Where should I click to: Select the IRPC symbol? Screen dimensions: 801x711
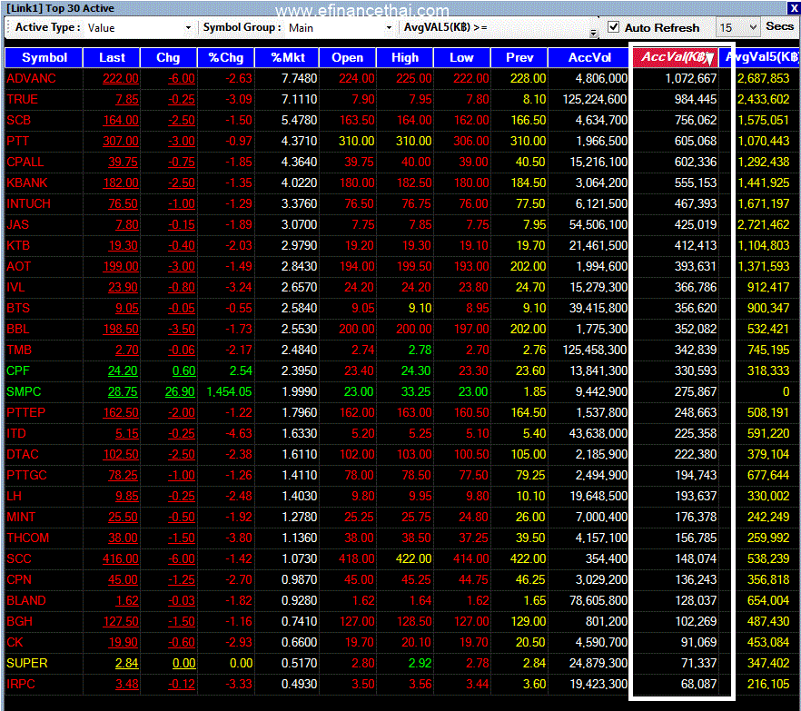[21, 685]
